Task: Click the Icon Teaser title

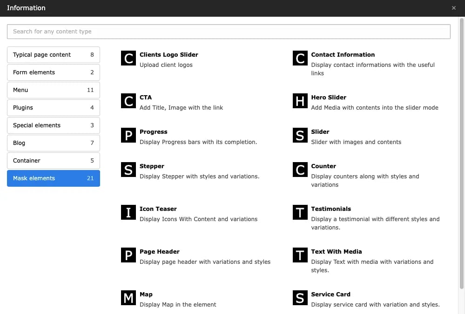Action: 158,209
